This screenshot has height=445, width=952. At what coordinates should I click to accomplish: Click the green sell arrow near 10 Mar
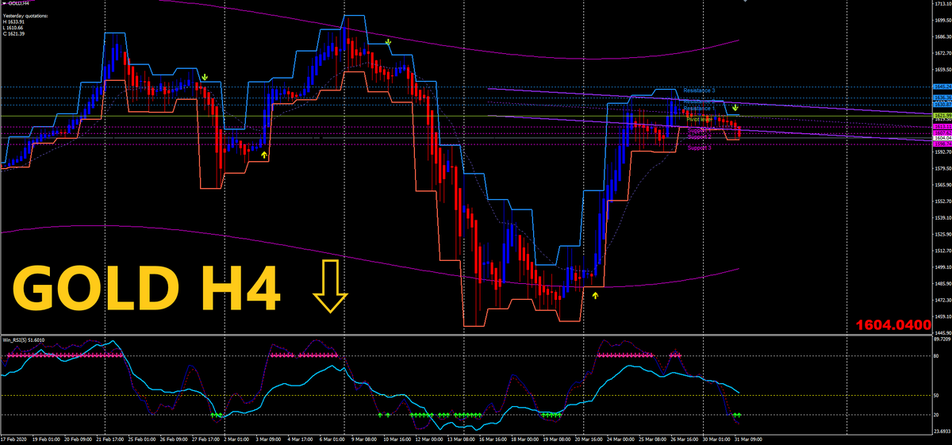(388, 42)
